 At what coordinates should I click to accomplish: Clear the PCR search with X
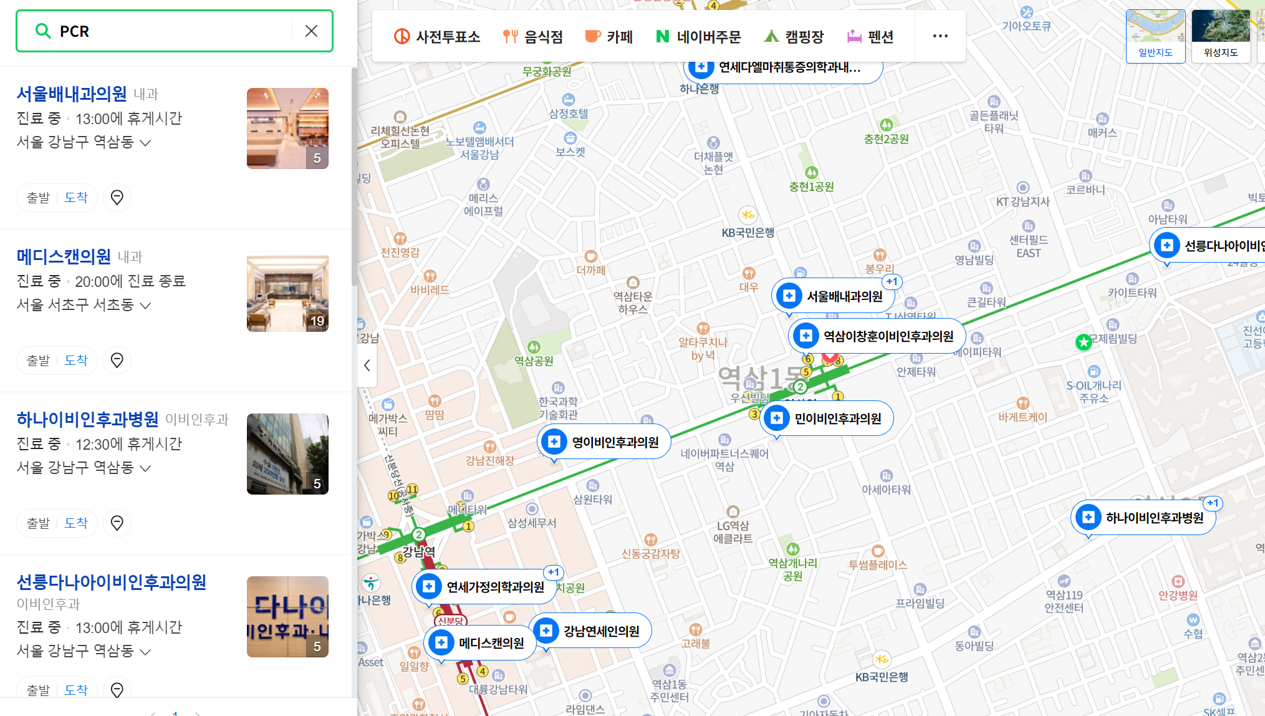click(x=311, y=31)
